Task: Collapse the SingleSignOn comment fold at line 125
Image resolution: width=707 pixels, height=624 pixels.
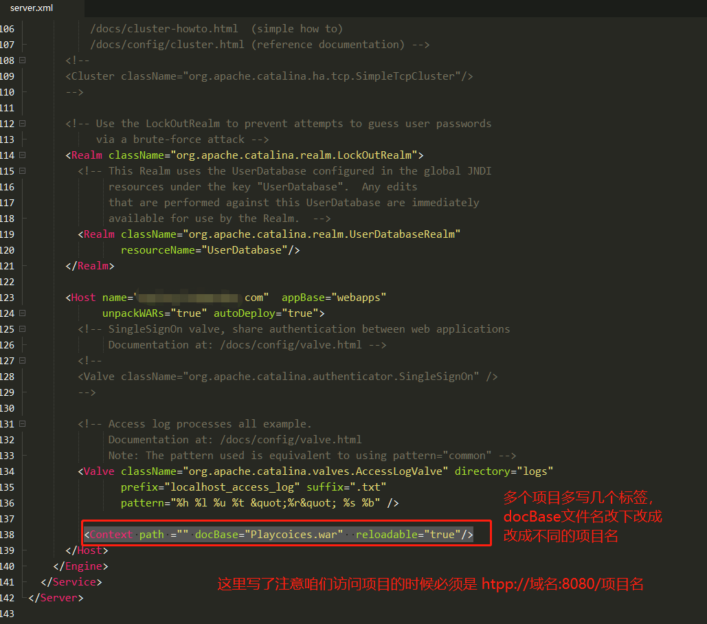Action: click(22, 328)
